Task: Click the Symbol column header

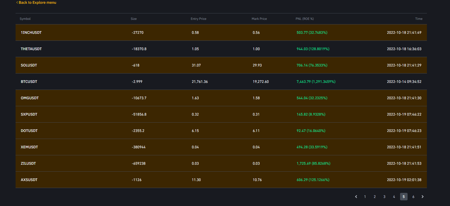Action: (x=25, y=19)
